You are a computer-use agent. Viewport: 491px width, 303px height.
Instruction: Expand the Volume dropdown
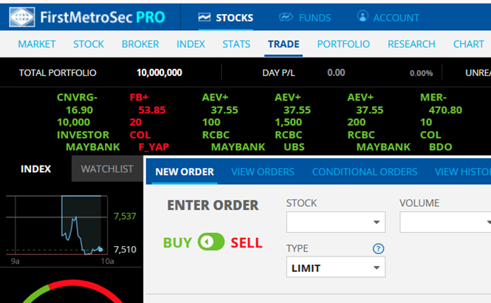tap(445, 222)
